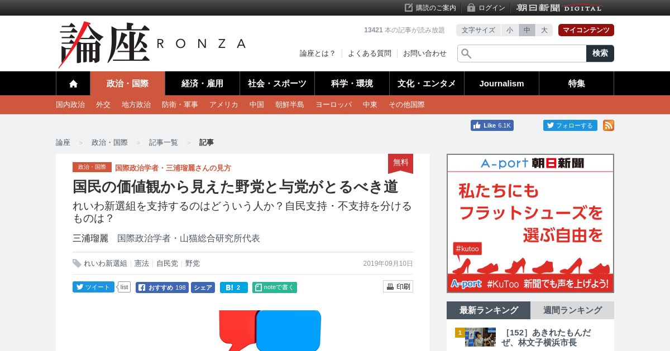Select 中東 subcategory
Screen dimensions: 670x351
[370, 105]
